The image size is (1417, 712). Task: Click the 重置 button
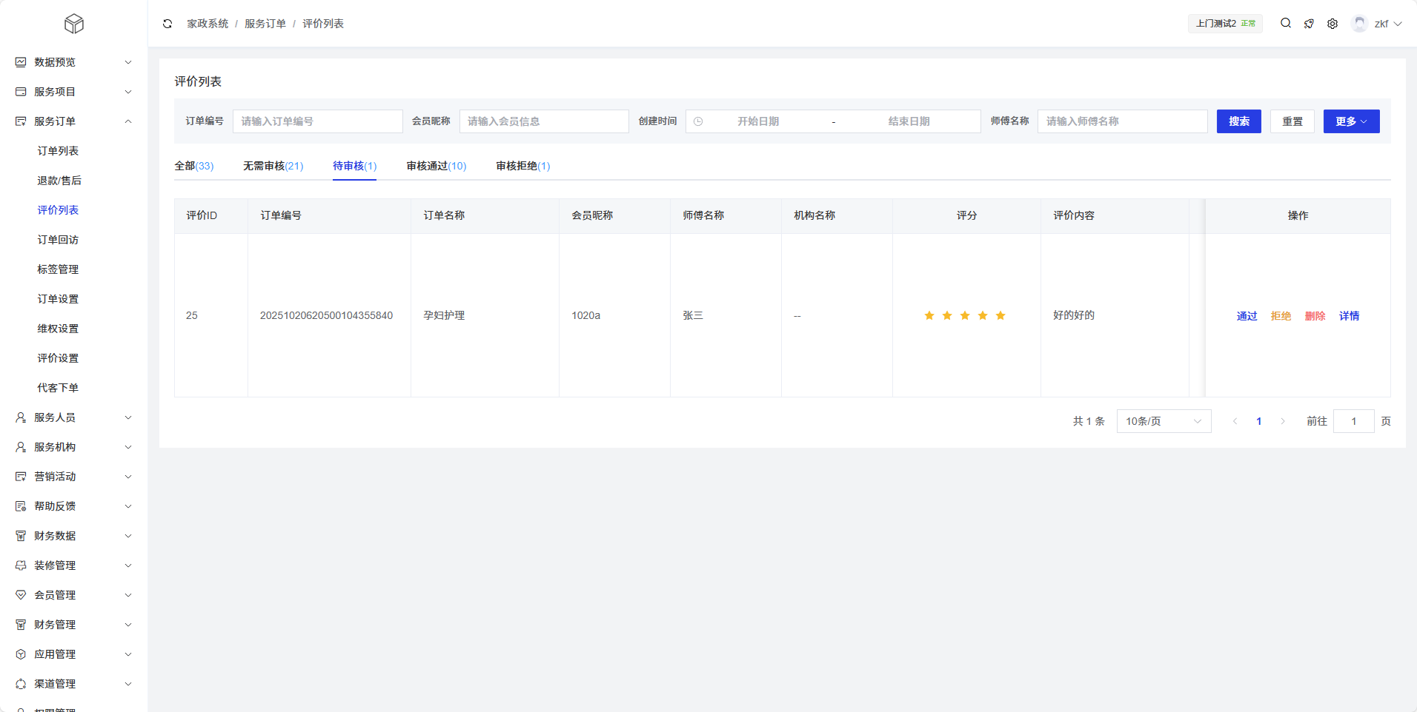pyautogui.click(x=1292, y=121)
